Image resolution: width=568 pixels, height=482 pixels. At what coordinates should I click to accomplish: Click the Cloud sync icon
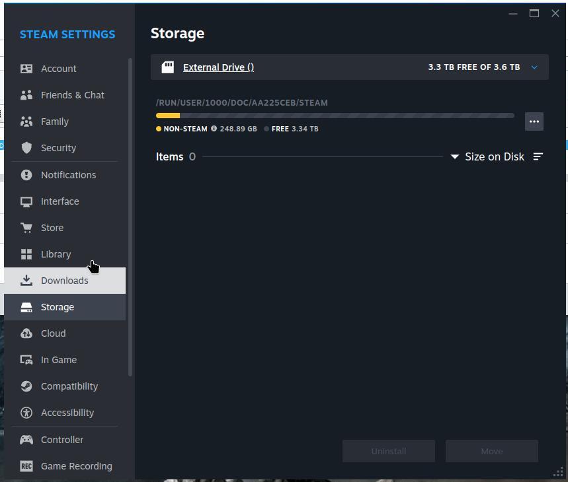tap(26, 333)
